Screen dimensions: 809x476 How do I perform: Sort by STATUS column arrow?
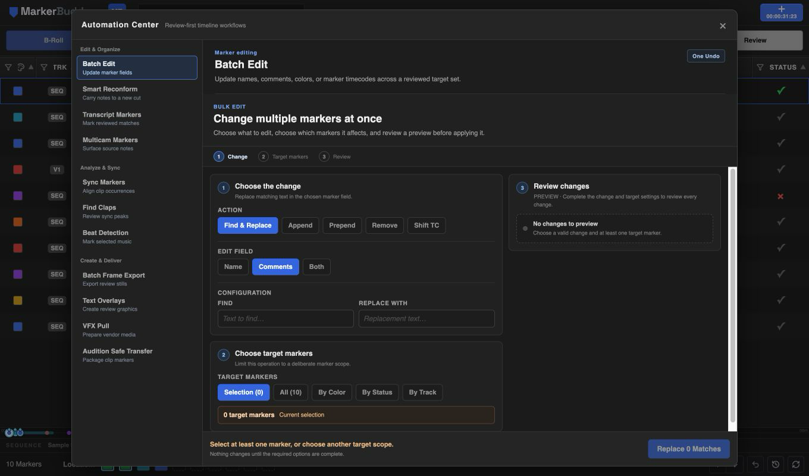coord(804,67)
